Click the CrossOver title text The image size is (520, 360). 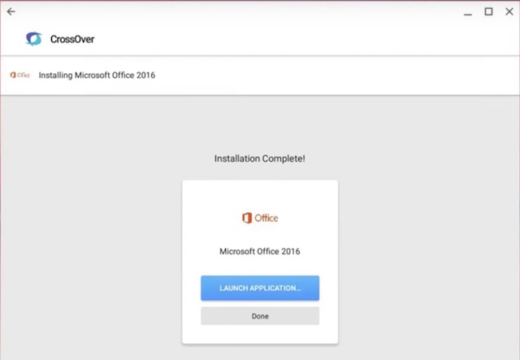coord(72,39)
